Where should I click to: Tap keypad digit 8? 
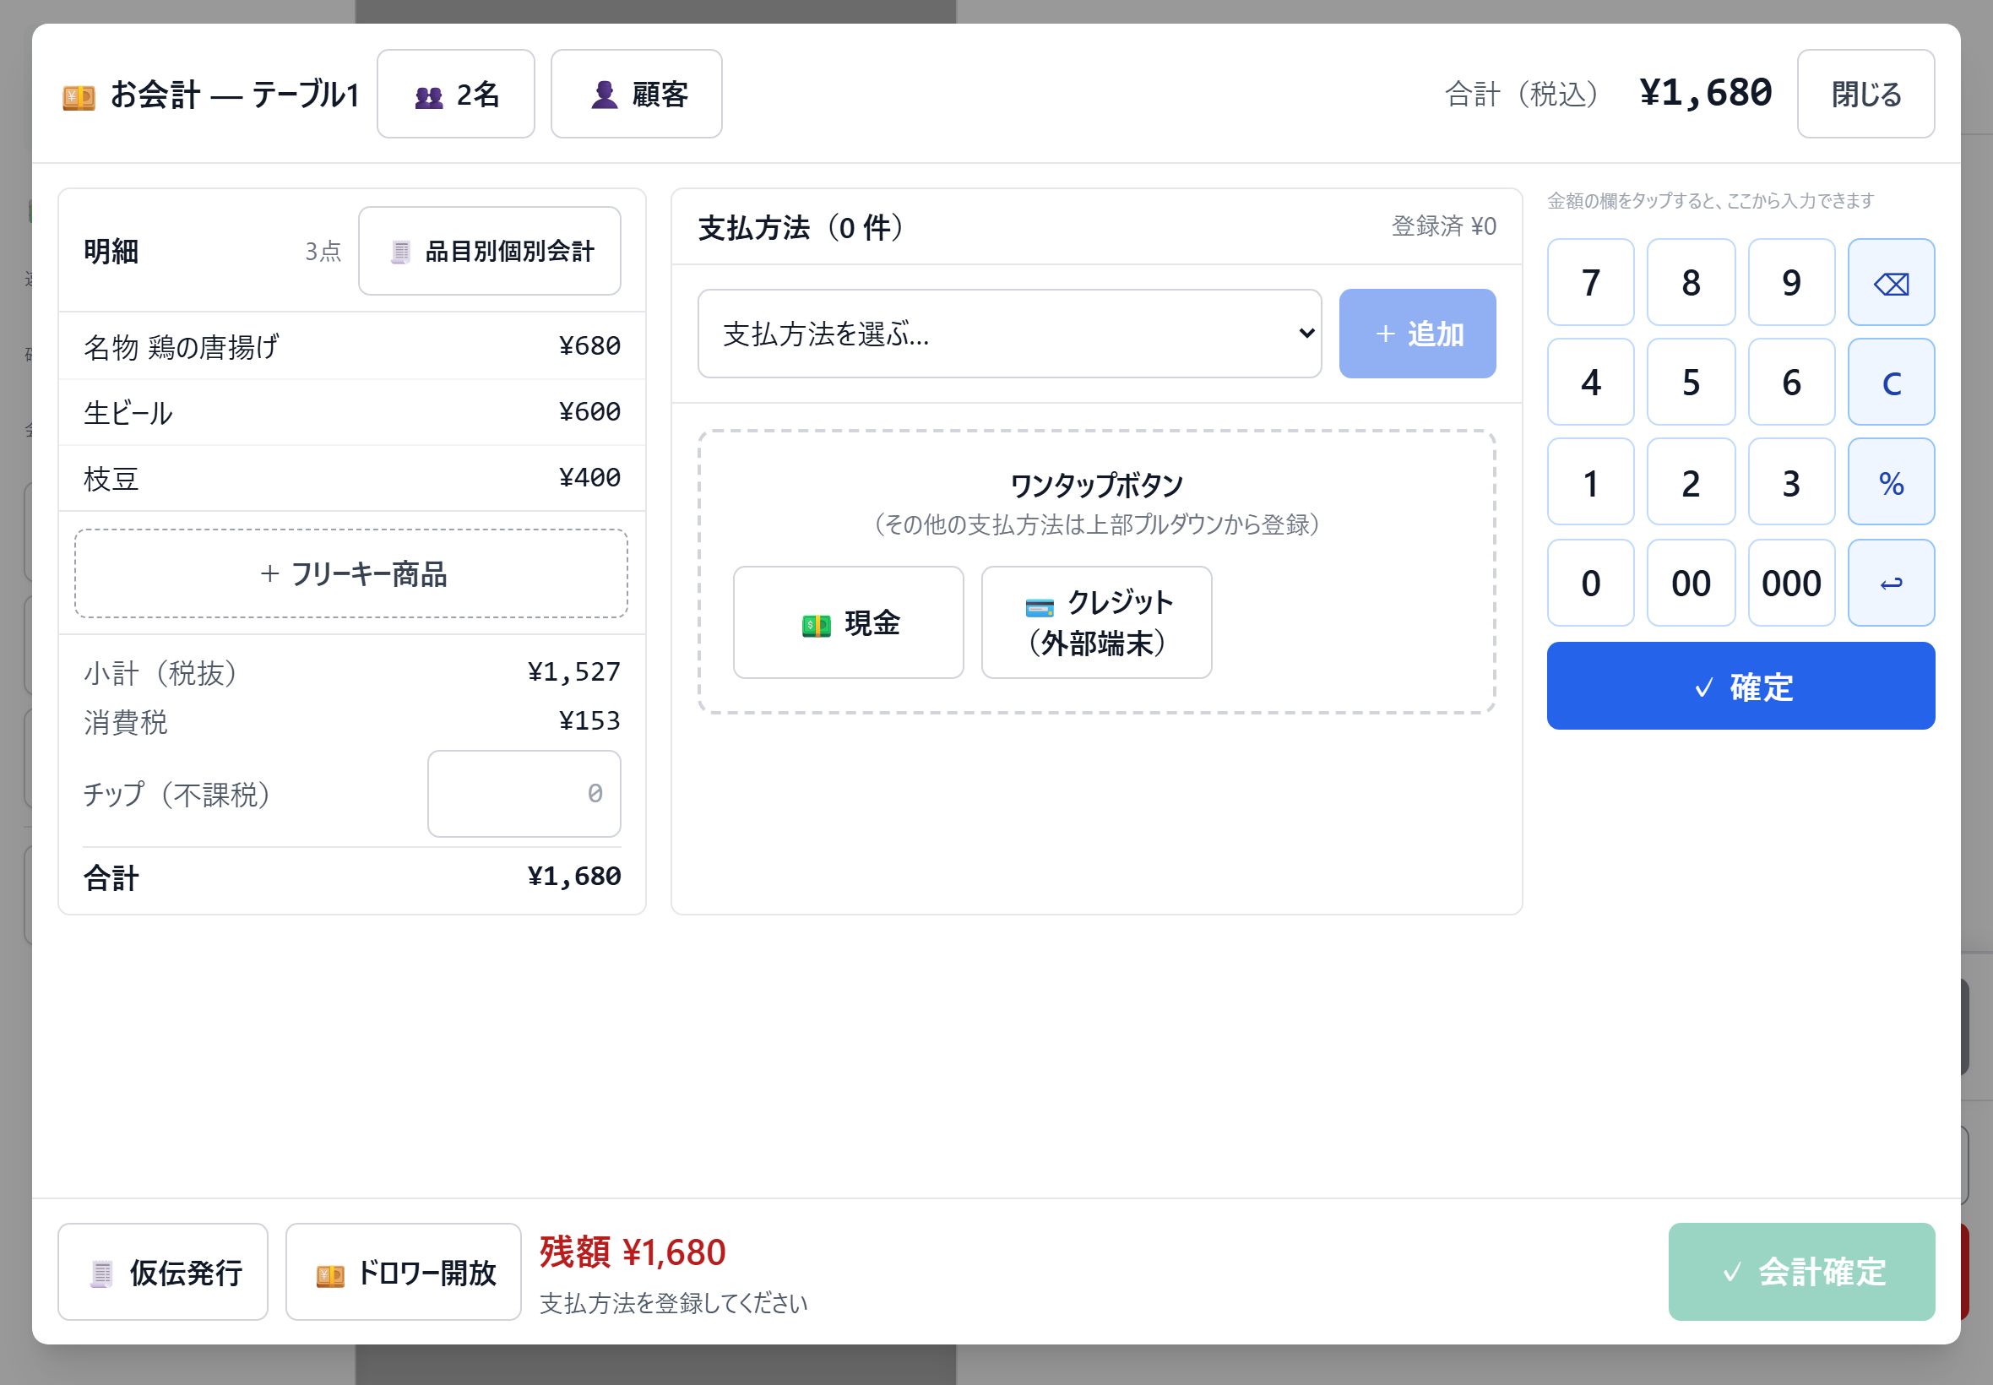point(1690,283)
